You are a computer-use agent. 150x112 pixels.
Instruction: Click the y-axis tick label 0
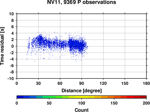[13, 46]
